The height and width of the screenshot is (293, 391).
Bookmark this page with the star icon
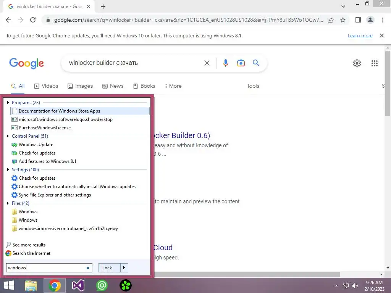click(343, 20)
